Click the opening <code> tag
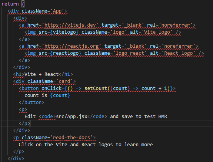Screen dimensions: 213x162 point(47,117)
